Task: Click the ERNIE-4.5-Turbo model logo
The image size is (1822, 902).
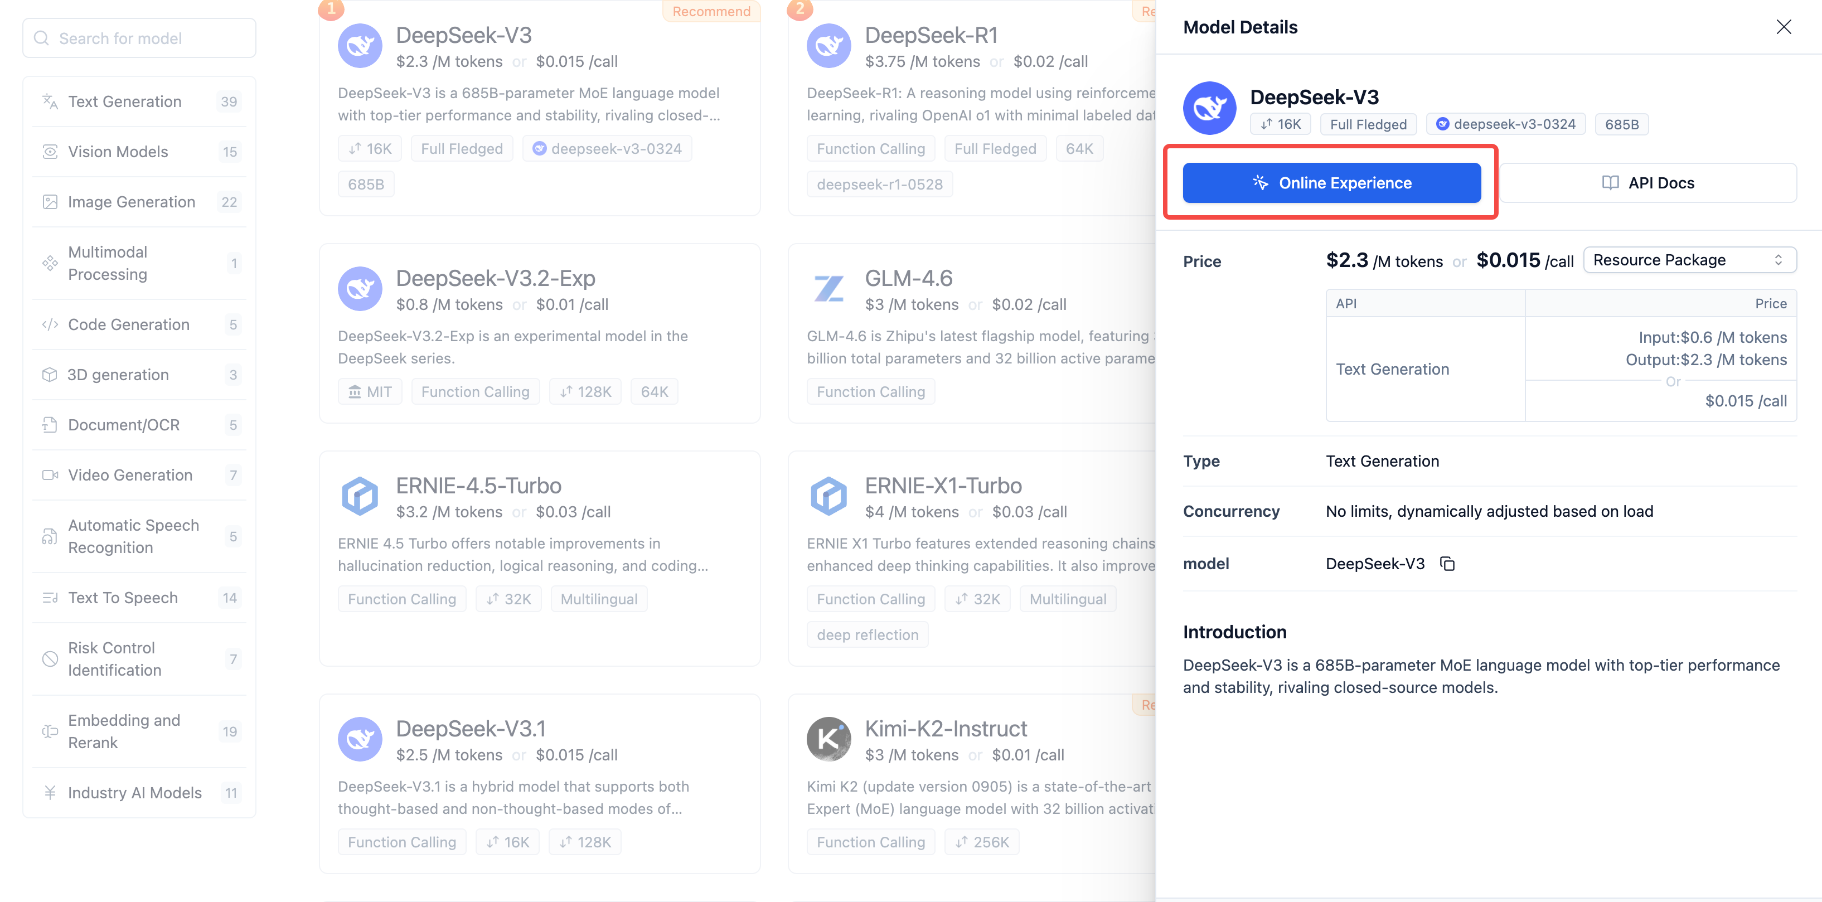Action: (359, 496)
